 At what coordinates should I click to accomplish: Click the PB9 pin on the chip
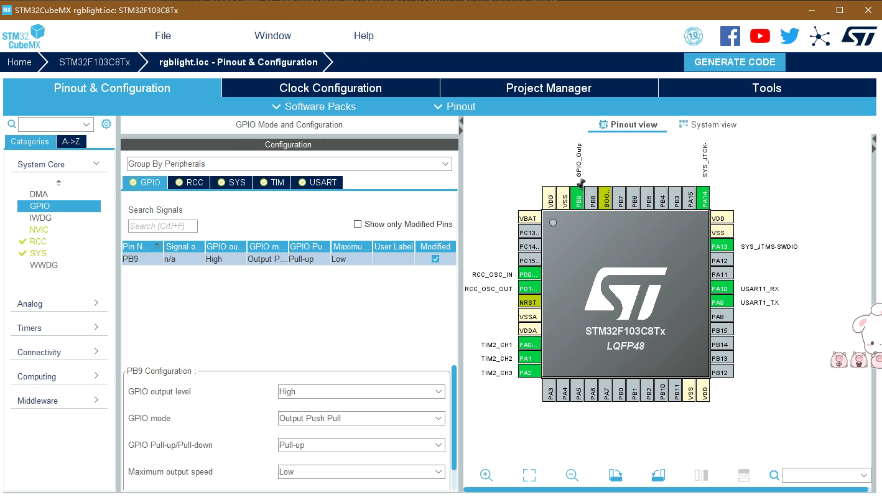click(x=578, y=198)
